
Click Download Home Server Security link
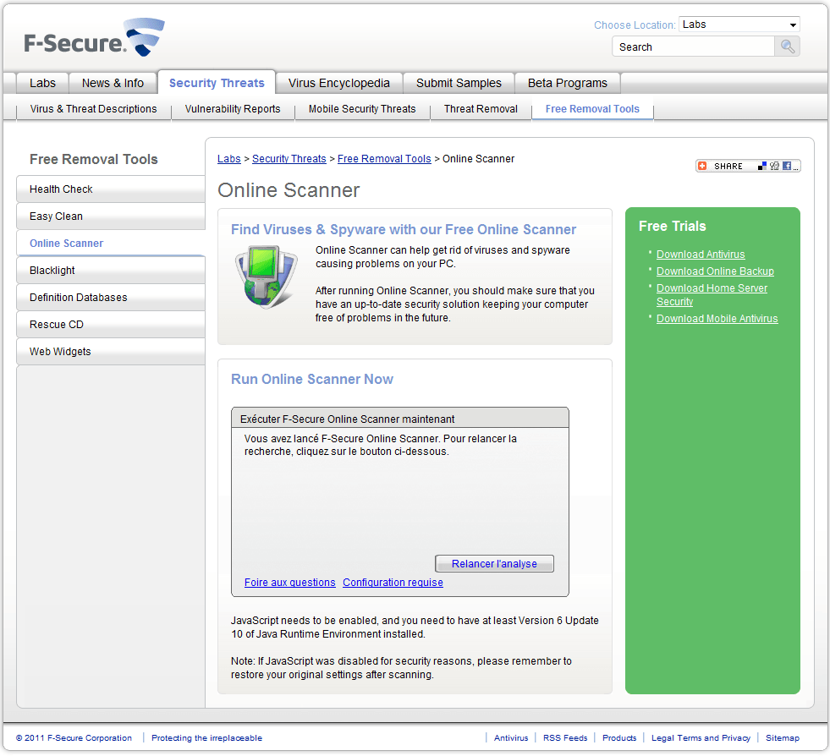[x=712, y=294]
